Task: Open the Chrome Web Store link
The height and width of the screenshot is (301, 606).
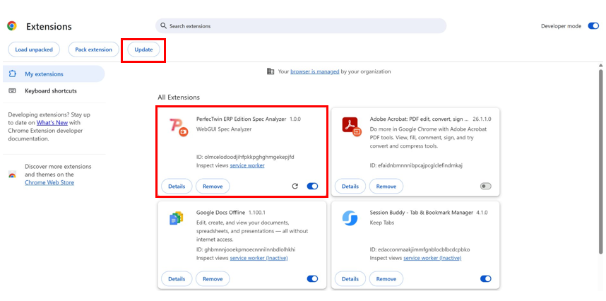Action: pos(49,182)
